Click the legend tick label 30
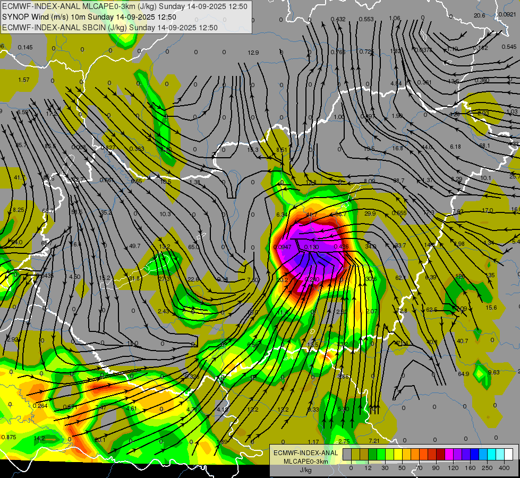The image size is (520, 478). coord(385,468)
